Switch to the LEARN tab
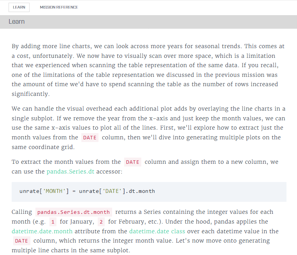 [19, 7]
